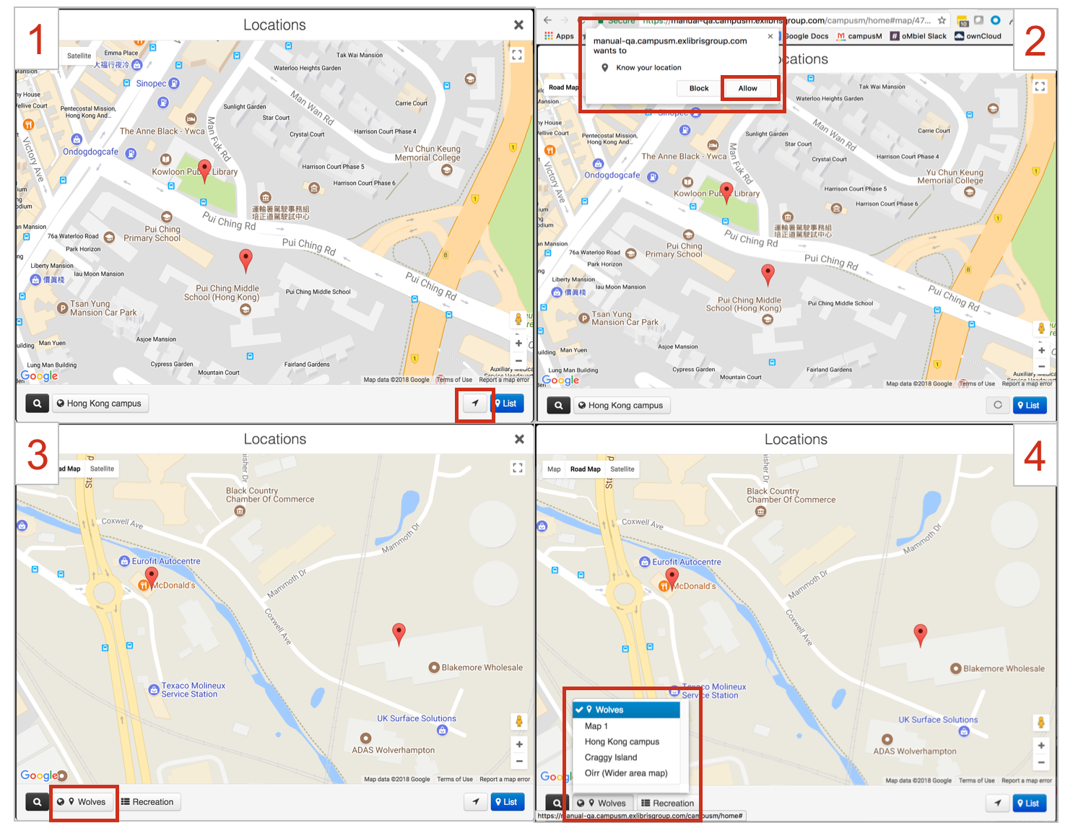Dismiss the location permission popup with its X

coord(770,36)
